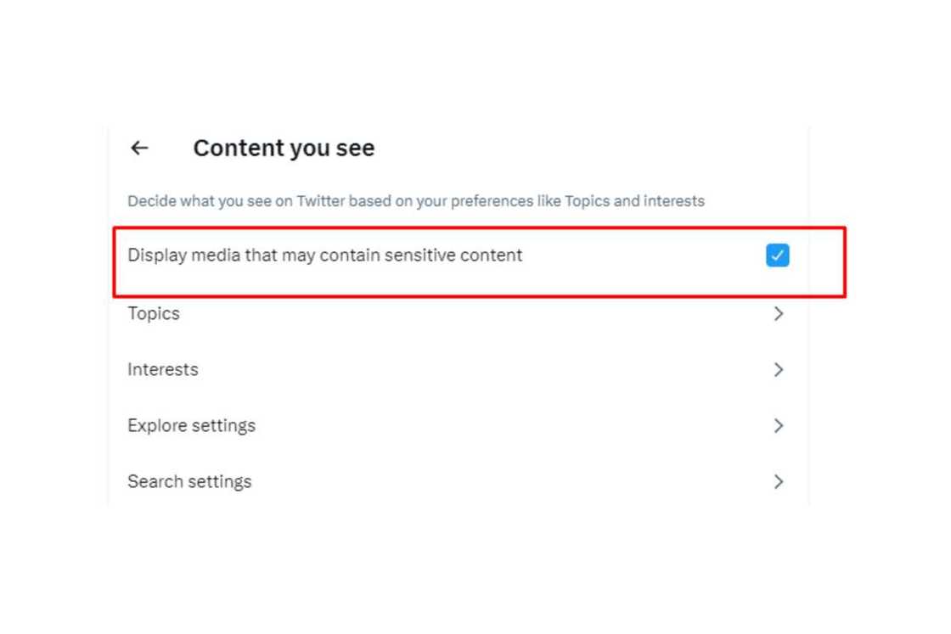The width and height of the screenshot is (951, 634).
Task: Click the 'Display media that may contain sensitive content' label
Action: [x=324, y=255]
